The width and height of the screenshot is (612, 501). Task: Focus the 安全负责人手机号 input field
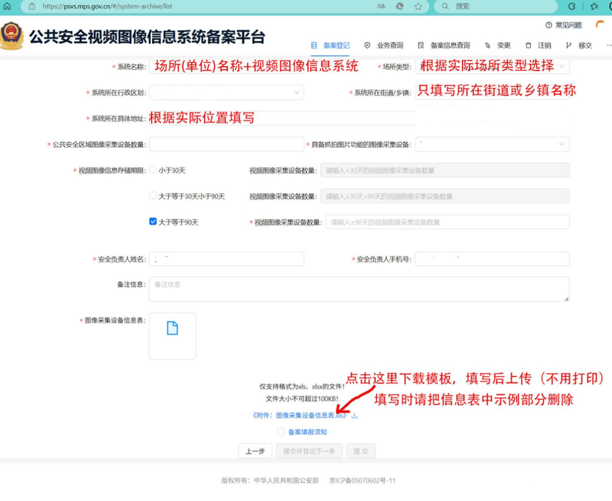click(492, 259)
